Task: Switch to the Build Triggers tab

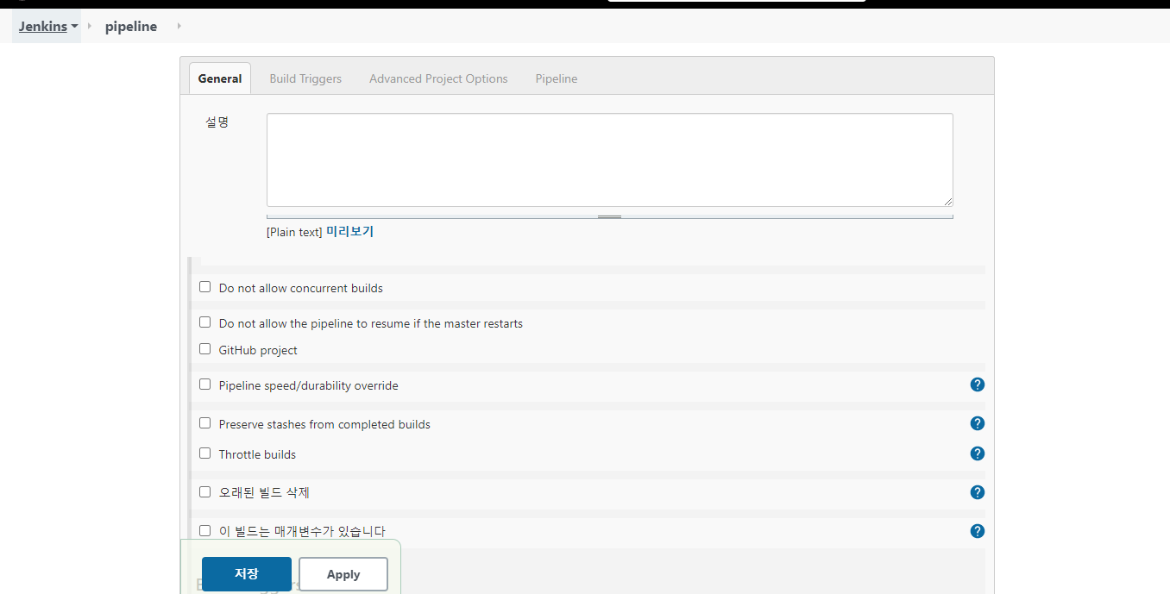Action: point(305,78)
